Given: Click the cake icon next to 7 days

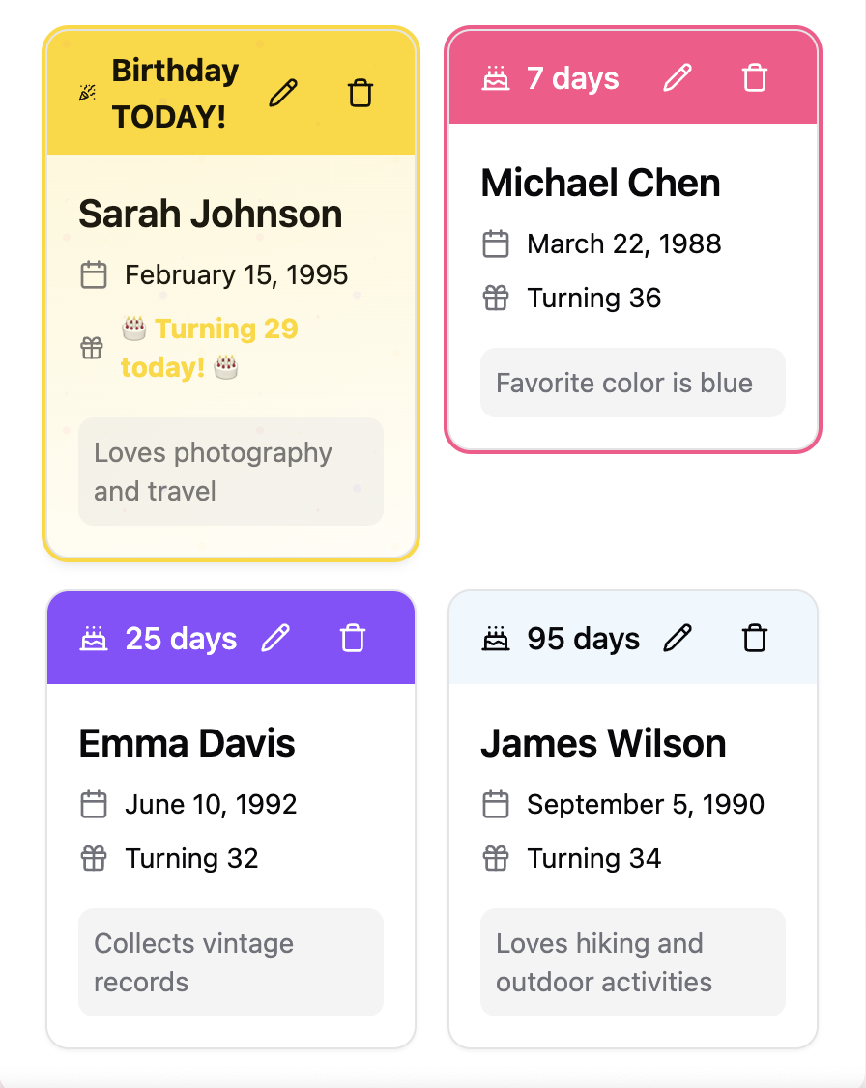Looking at the screenshot, I should coord(496,78).
